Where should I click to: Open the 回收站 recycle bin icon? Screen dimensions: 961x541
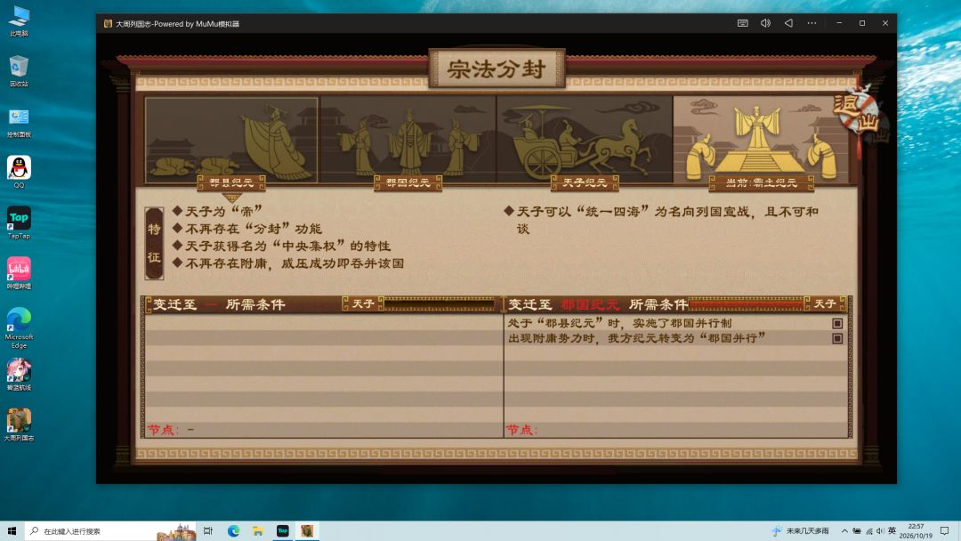19,71
